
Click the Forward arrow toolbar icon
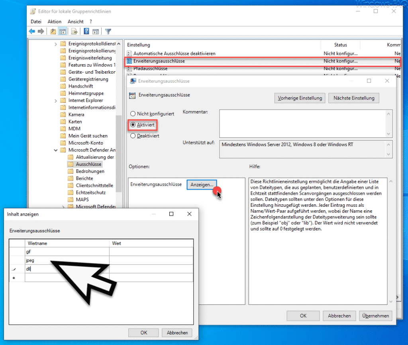(41, 31)
